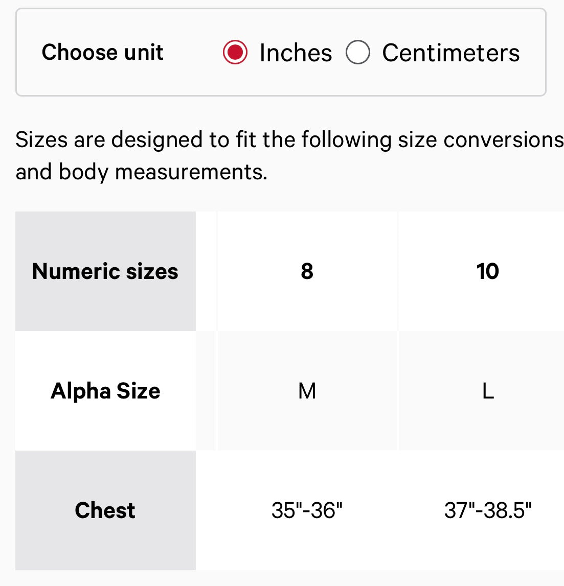Click the Alpha Size row header
This screenshot has height=586, width=564.
click(105, 390)
